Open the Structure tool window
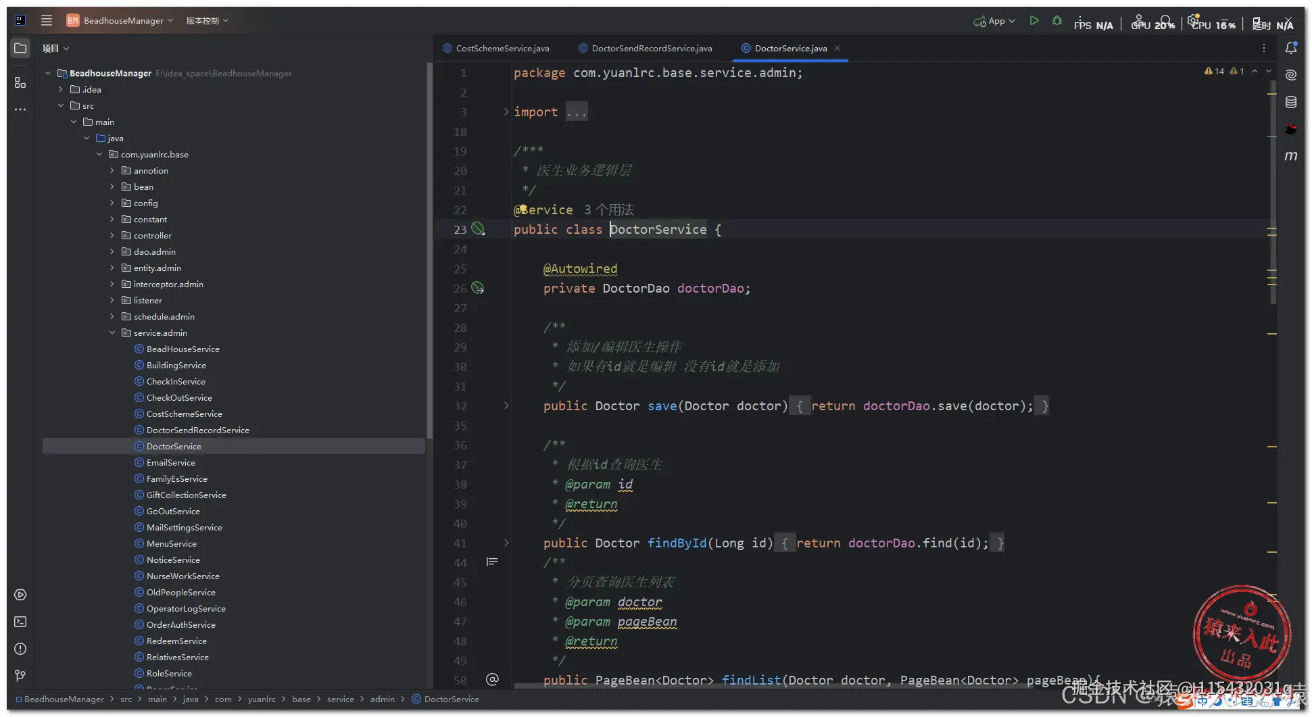The height and width of the screenshot is (717, 1312). (x=20, y=82)
